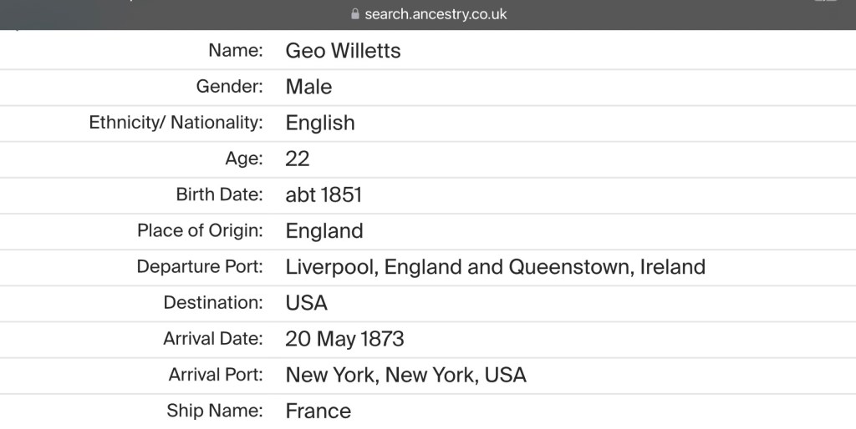Click the Departure Port label
Screen dimensions: 856x429
coord(200,267)
